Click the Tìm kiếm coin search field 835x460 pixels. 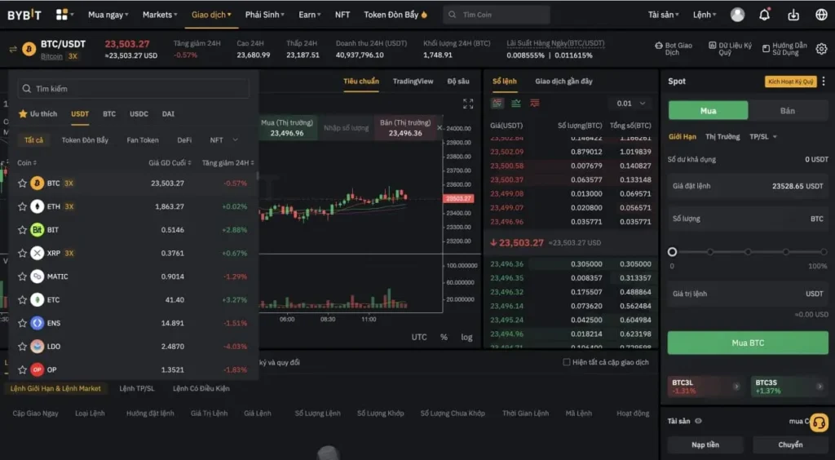pos(133,88)
